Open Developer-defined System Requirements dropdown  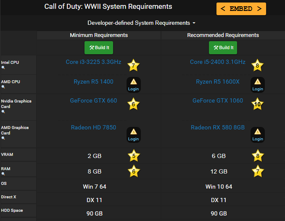[x=141, y=23]
